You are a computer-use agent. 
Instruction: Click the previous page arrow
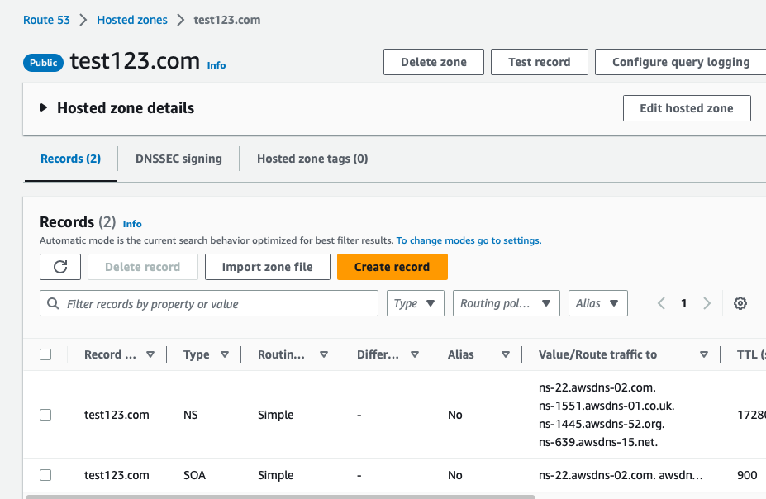point(660,303)
